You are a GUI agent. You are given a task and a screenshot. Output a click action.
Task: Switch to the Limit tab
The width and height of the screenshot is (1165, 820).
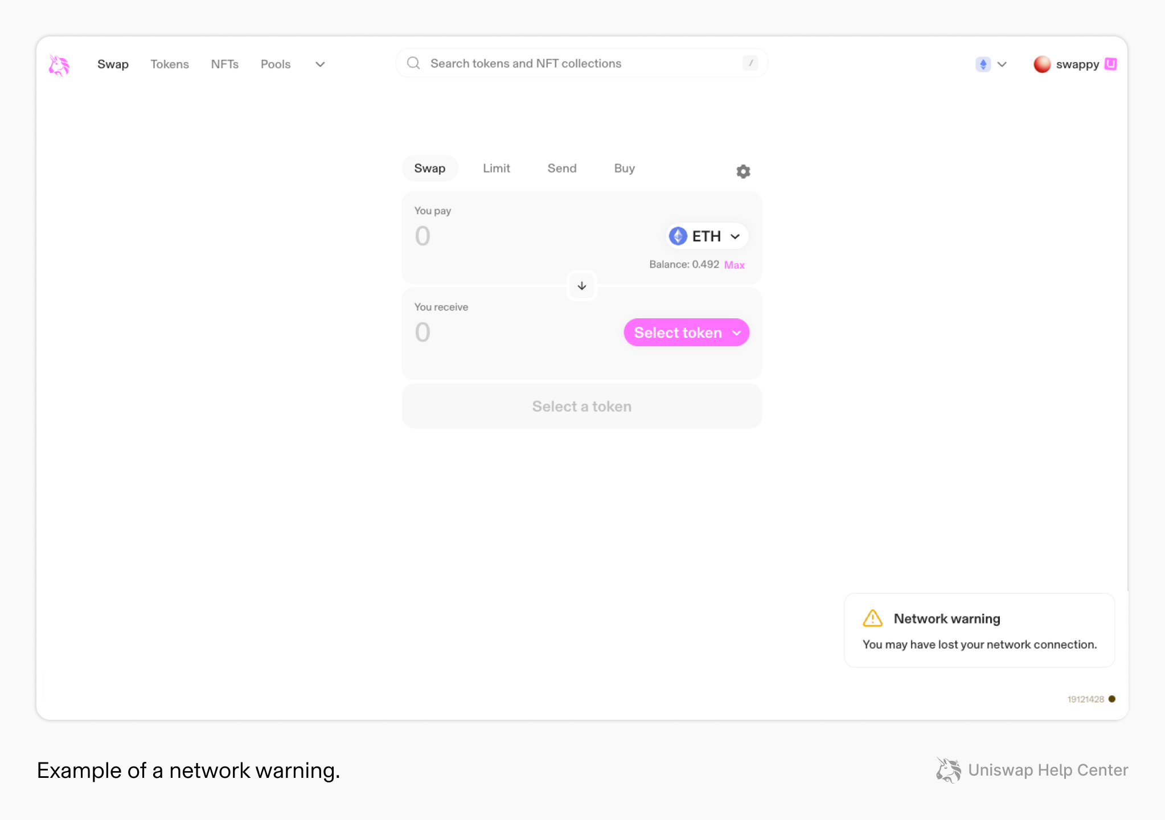(496, 168)
